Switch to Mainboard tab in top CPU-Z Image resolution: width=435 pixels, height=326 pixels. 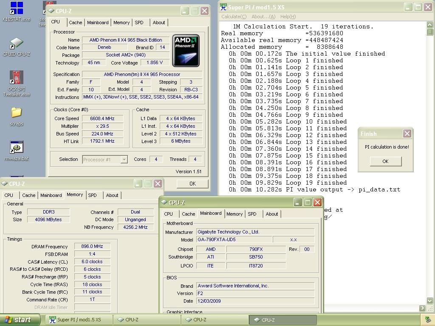(98, 22)
